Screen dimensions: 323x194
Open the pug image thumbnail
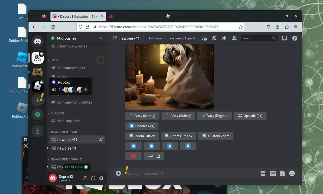coord(170,77)
